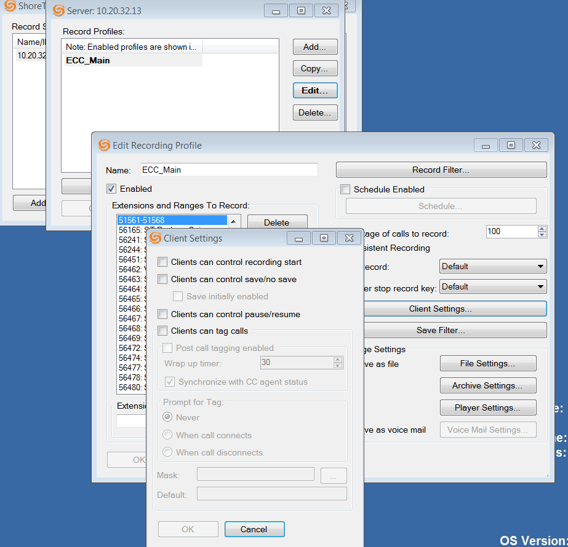Minimize the Edit Recording Profile window

click(486, 146)
